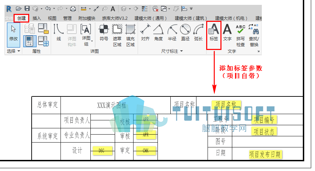The width and height of the screenshot is (315, 171).
Task: Click the Text 'A' icon in quick access toolbar
Action: click(113, 9)
